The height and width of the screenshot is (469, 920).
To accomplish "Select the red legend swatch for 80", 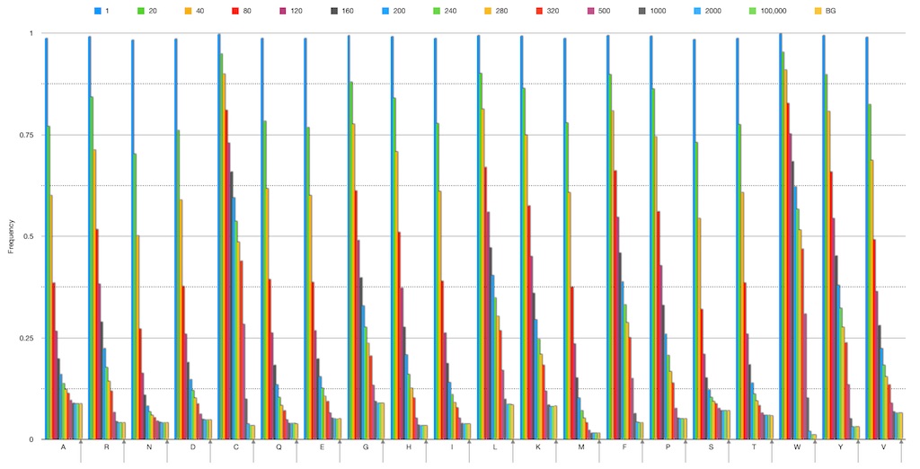I will pos(235,11).
